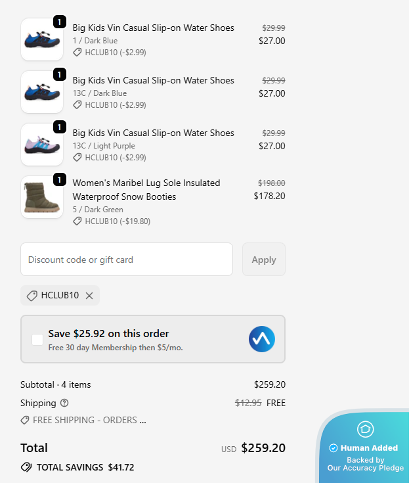Click the shipping help question mark icon
The height and width of the screenshot is (483, 409).
click(x=64, y=403)
